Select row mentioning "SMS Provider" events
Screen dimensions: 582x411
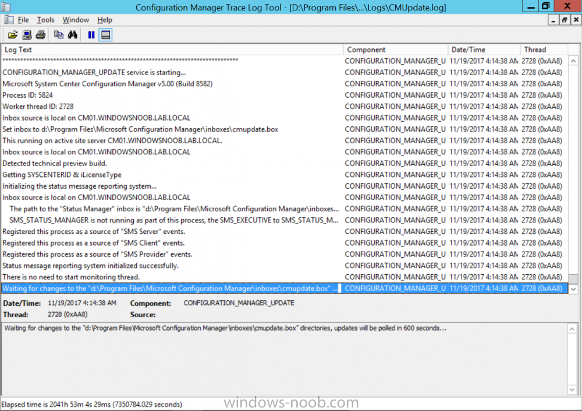pos(285,254)
